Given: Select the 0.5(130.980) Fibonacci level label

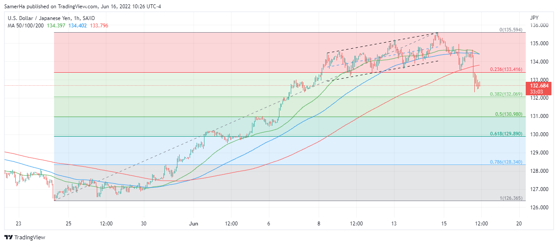Looking at the screenshot, I should [x=509, y=114].
